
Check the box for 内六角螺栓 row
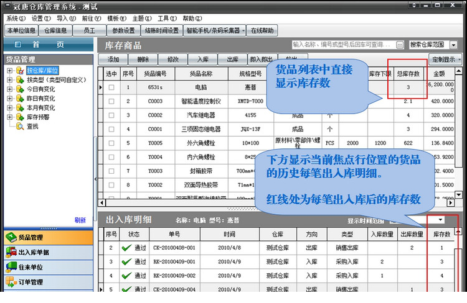[111, 157]
